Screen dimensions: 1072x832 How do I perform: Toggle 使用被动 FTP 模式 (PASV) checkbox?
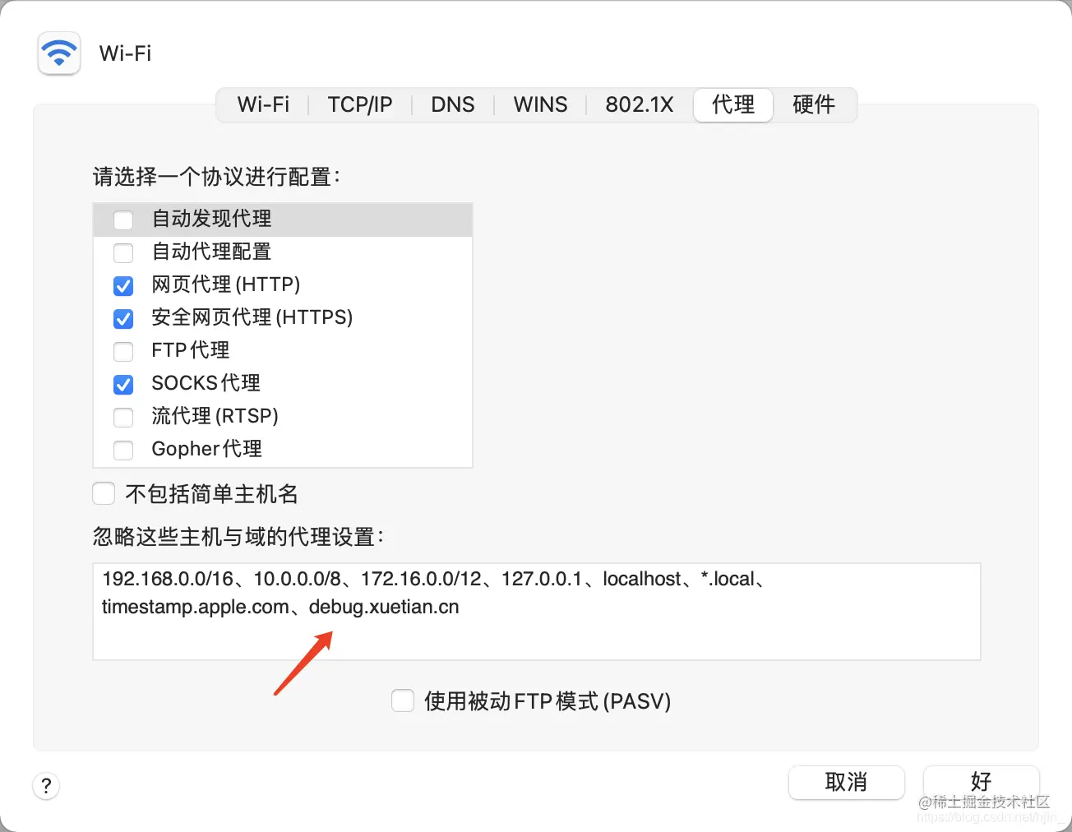point(403,700)
